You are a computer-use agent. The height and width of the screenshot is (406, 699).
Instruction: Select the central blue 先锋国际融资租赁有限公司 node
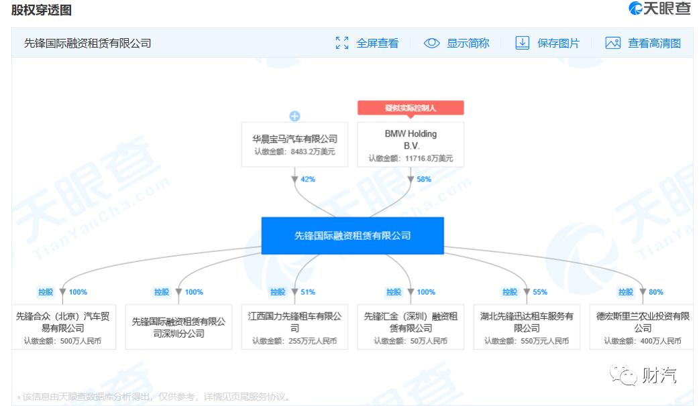(352, 235)
